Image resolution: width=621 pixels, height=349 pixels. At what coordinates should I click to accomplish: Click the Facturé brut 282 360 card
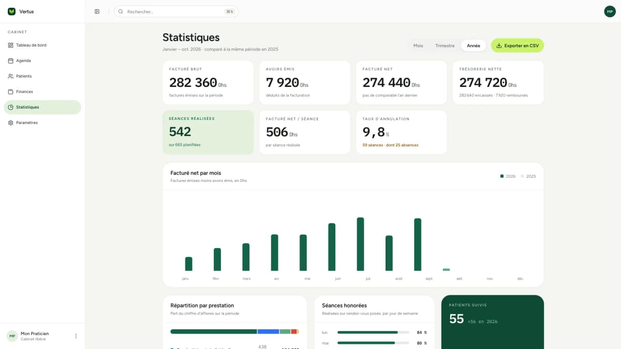208,83
